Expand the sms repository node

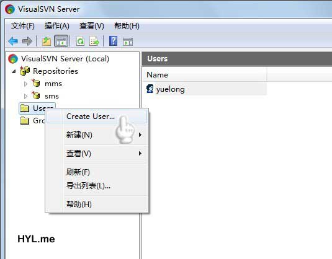pyautogui.click(x=25, y=97)
